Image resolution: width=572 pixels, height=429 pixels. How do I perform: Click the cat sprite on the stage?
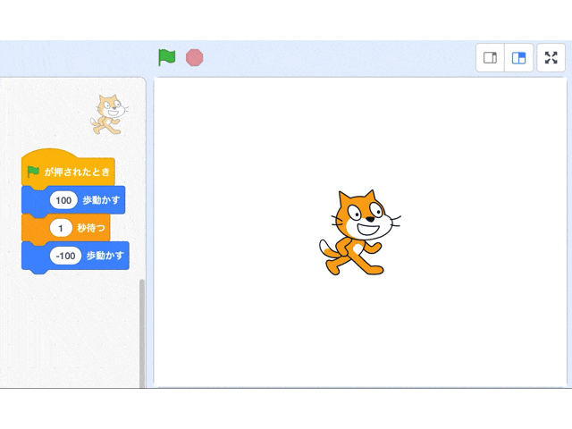coord(359,232)
